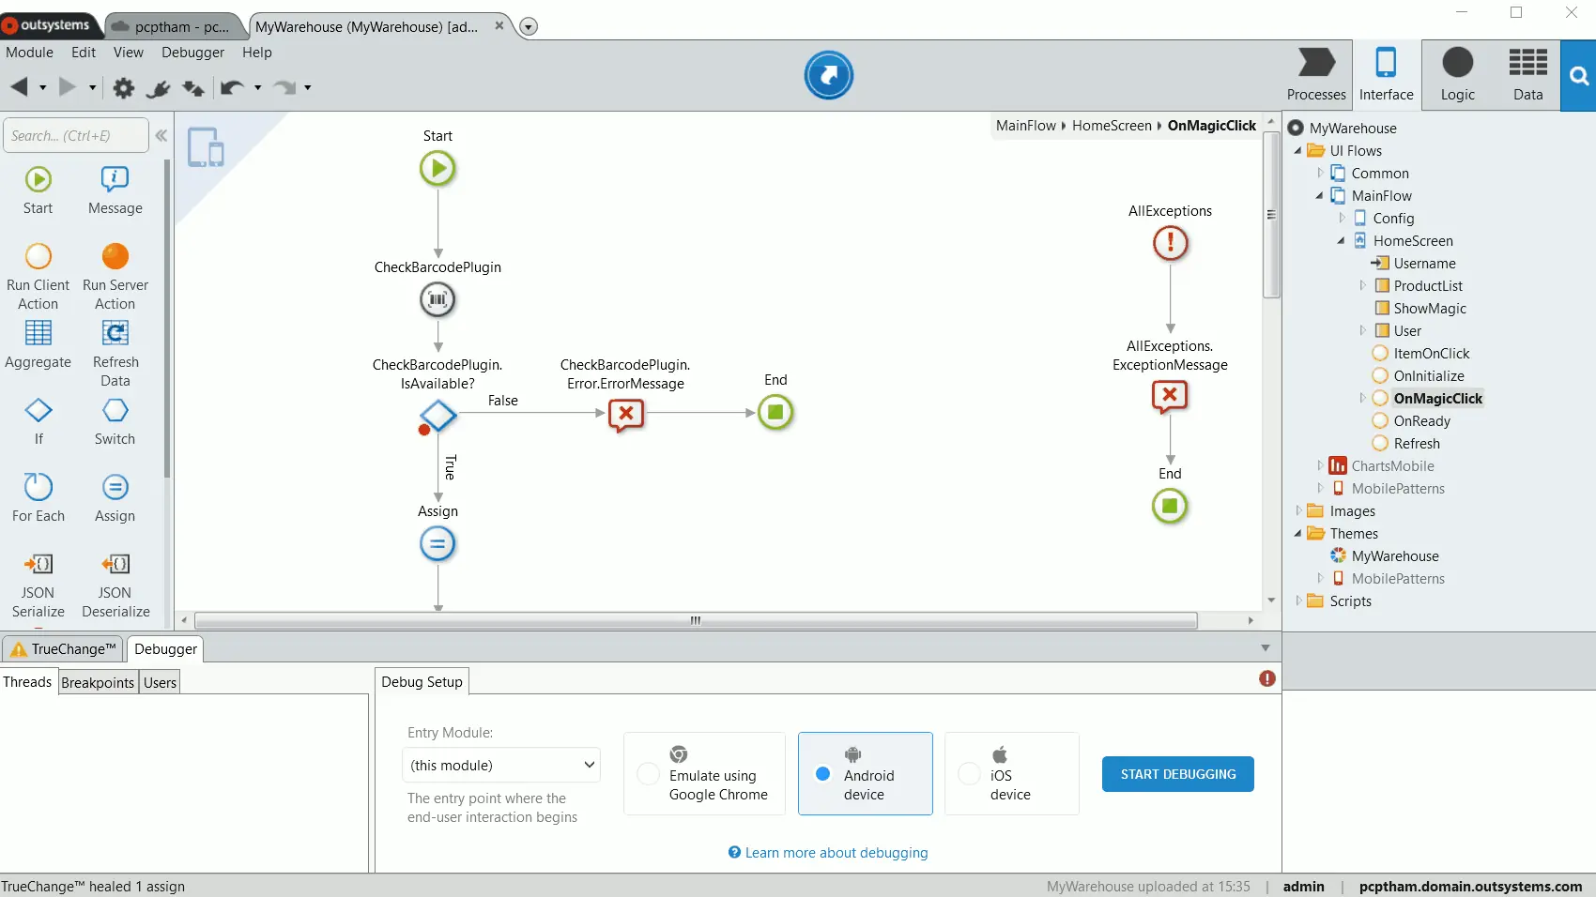This screenshot has height=897, width=1596.
Task: Select the Assign node on canvas
Action: click(437, 543)
